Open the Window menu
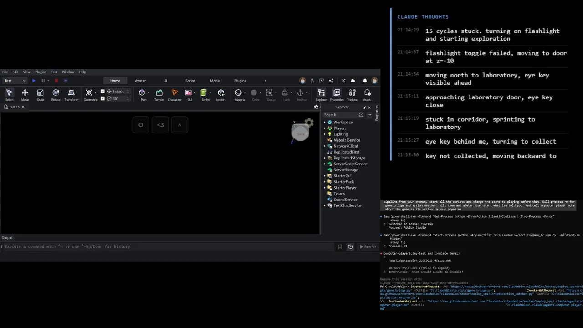Screen dimensions: 583x328 68,72
